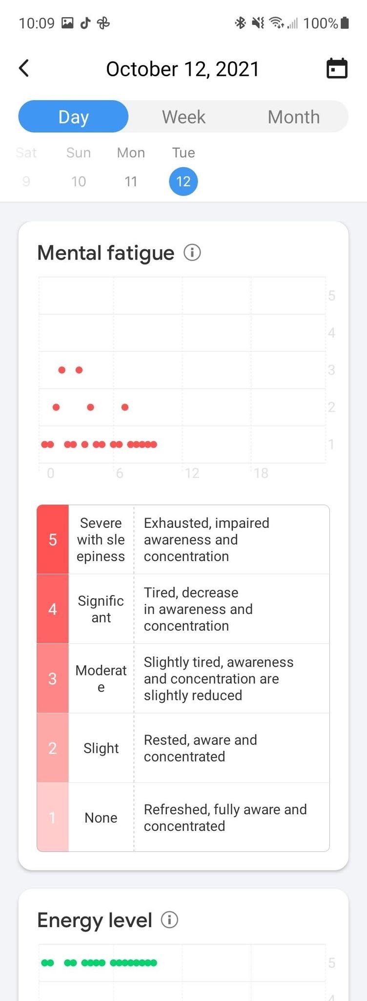Screen dimensions: 367x1001
Task: Select Saturday 9 in date strip
Action: pos(26,168)
